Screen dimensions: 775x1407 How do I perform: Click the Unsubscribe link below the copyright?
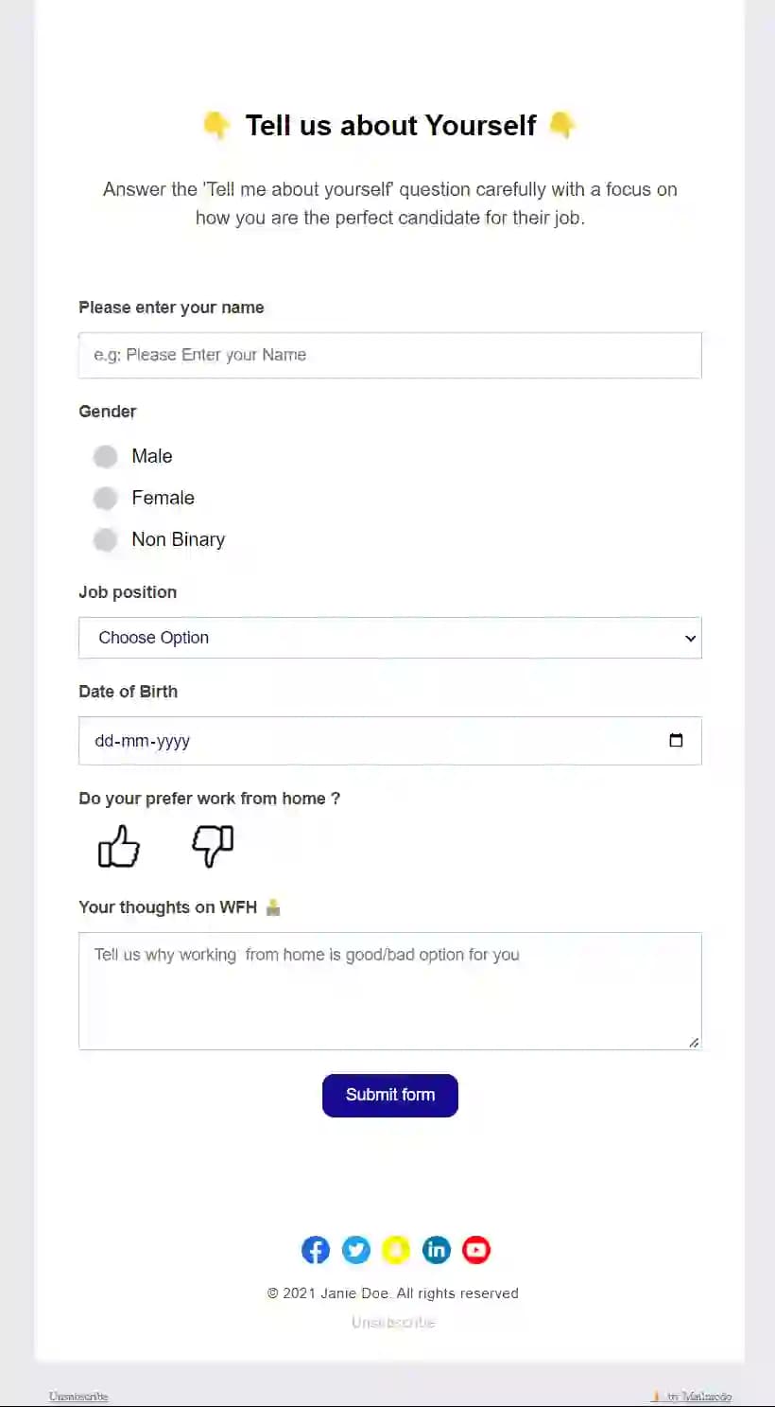(x=391, y=1322)
